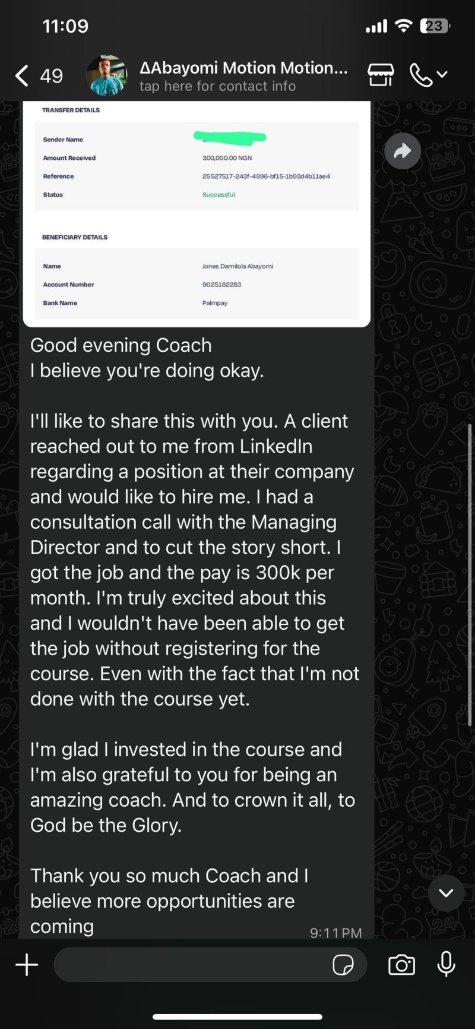Tap the microphone to record voice note
The width and height of the screenshot is (475, 1029).
click(446, 964)
